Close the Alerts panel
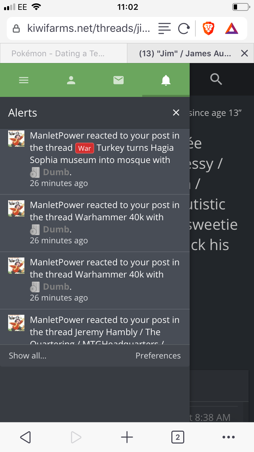The width and height of the screenshot is (254, 452). (176, 112)
